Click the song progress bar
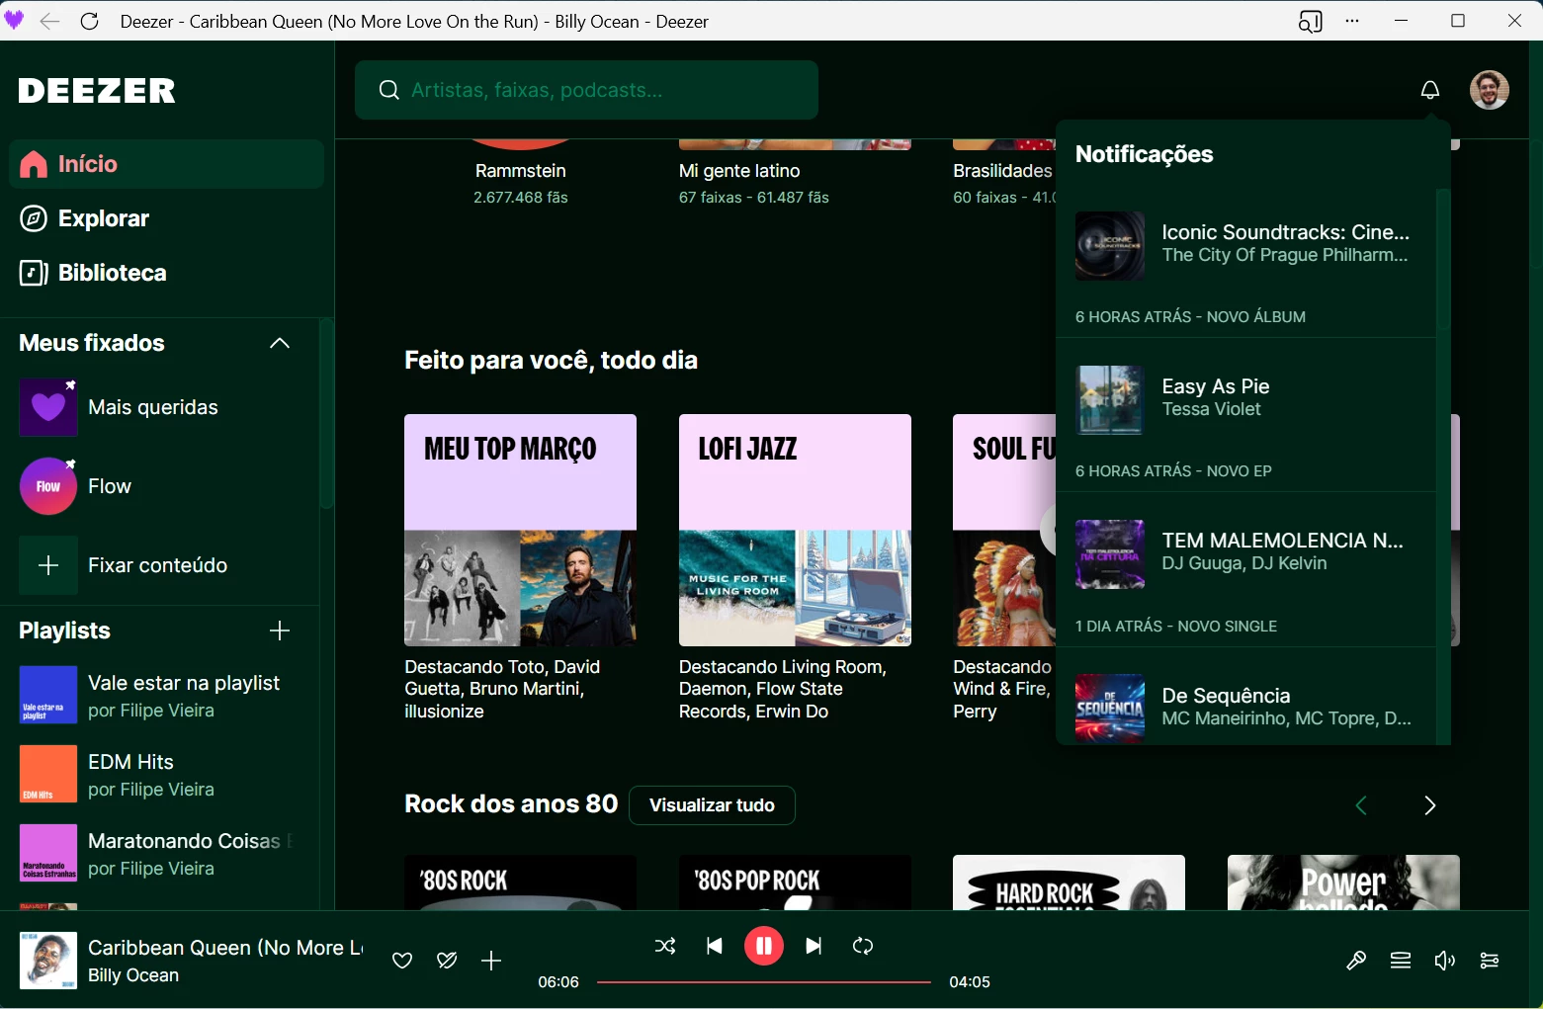 tap(763, 982)
